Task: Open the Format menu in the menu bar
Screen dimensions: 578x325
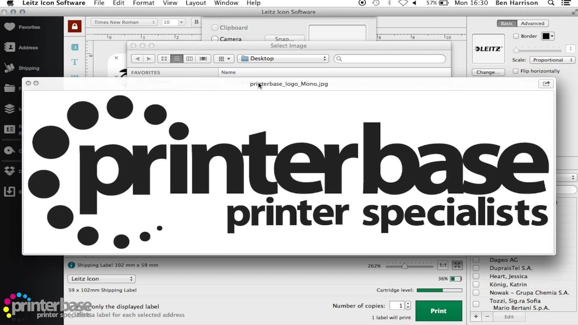Action: tap(144, 3)
